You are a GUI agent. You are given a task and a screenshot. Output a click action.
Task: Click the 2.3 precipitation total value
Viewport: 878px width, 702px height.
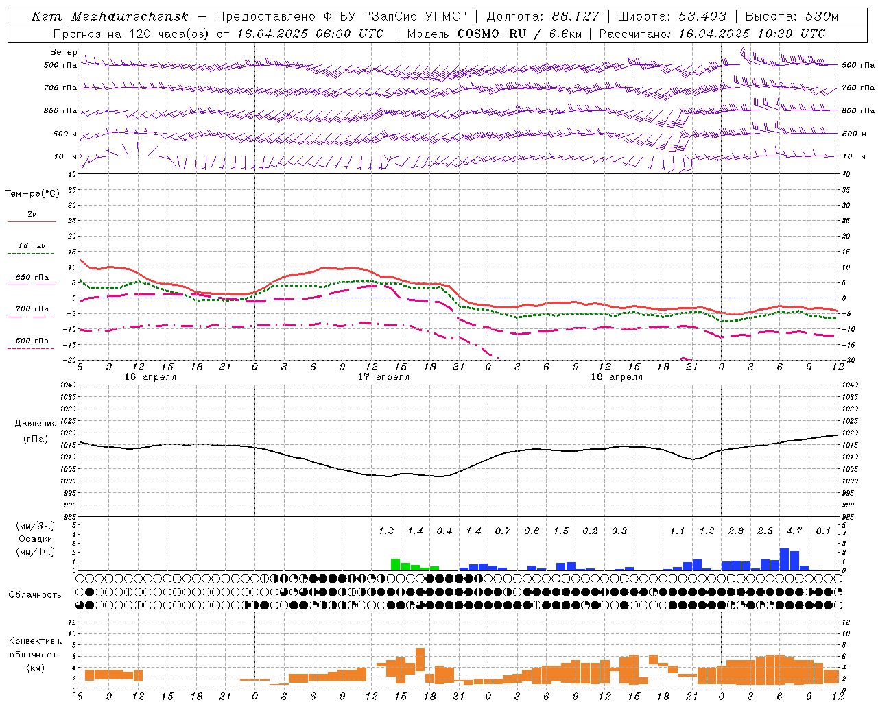[x=765, y=531]
